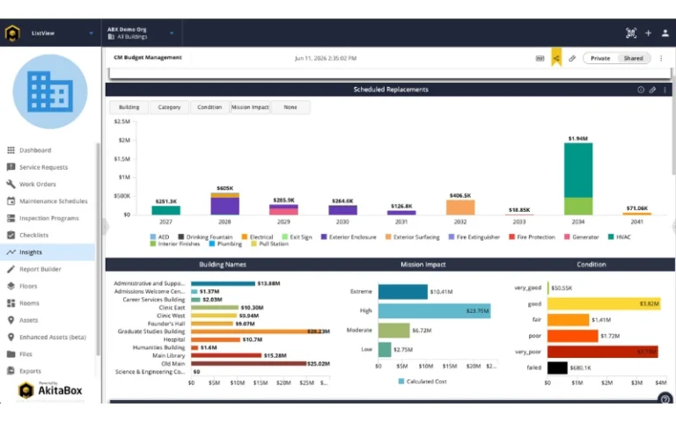This screenshot has width=676, height=422.
Task: Toggle the AED legend series
Action: point(159,236)
